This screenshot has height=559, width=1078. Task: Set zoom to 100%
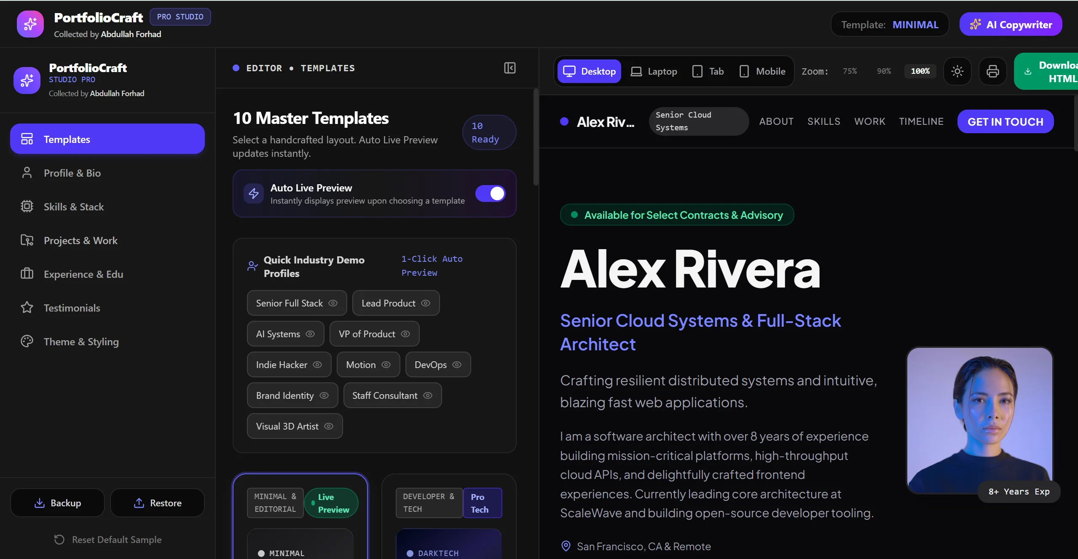920,71
